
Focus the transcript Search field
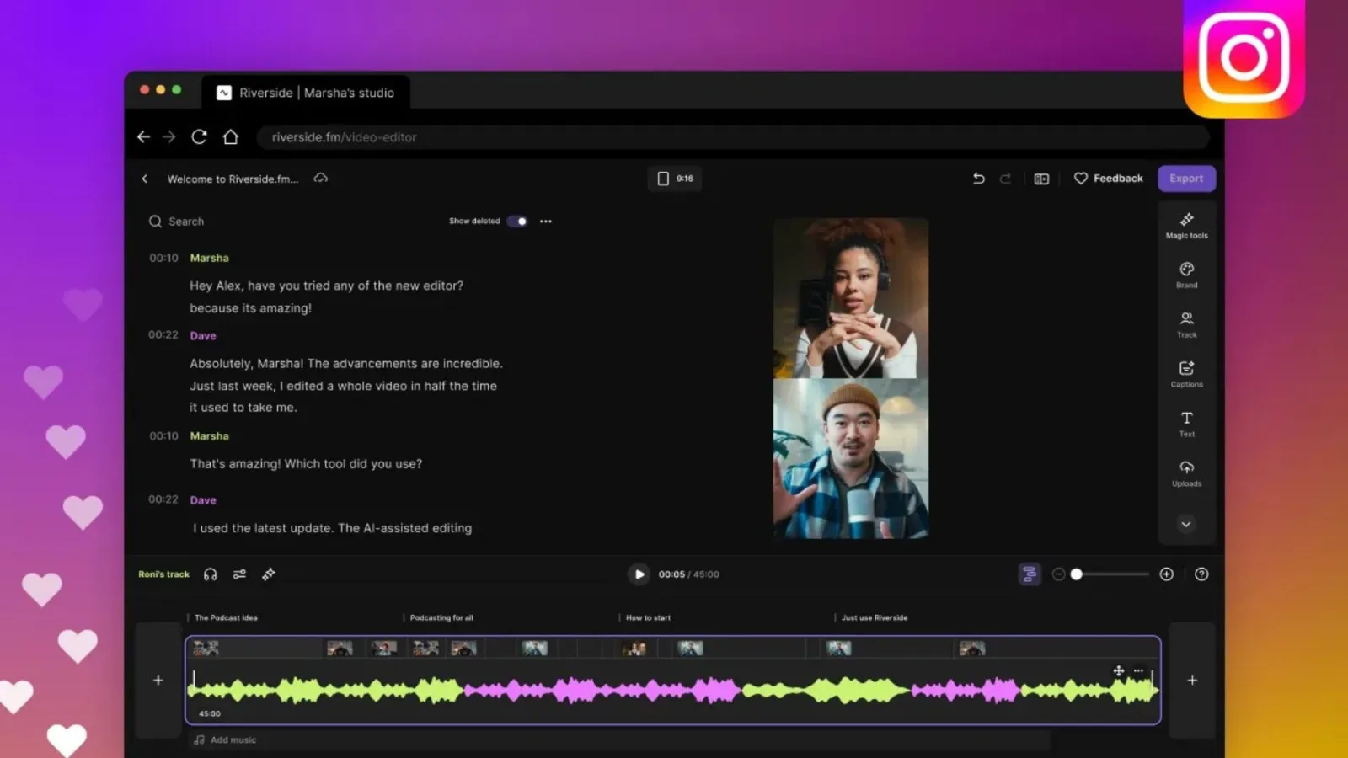186,222
